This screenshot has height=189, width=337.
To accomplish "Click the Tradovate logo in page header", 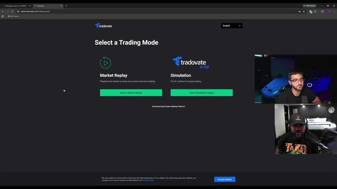I will click(x=103, y=26).
